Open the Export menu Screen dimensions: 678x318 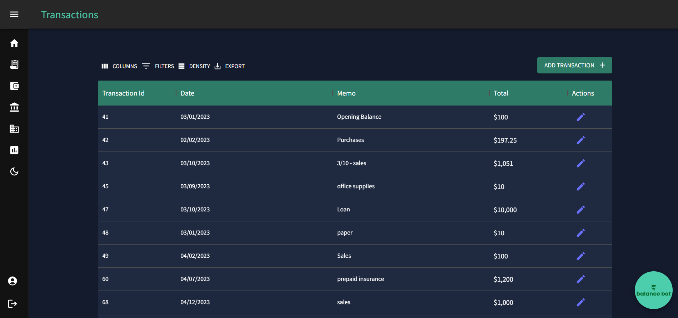click(x=230, y=66)
